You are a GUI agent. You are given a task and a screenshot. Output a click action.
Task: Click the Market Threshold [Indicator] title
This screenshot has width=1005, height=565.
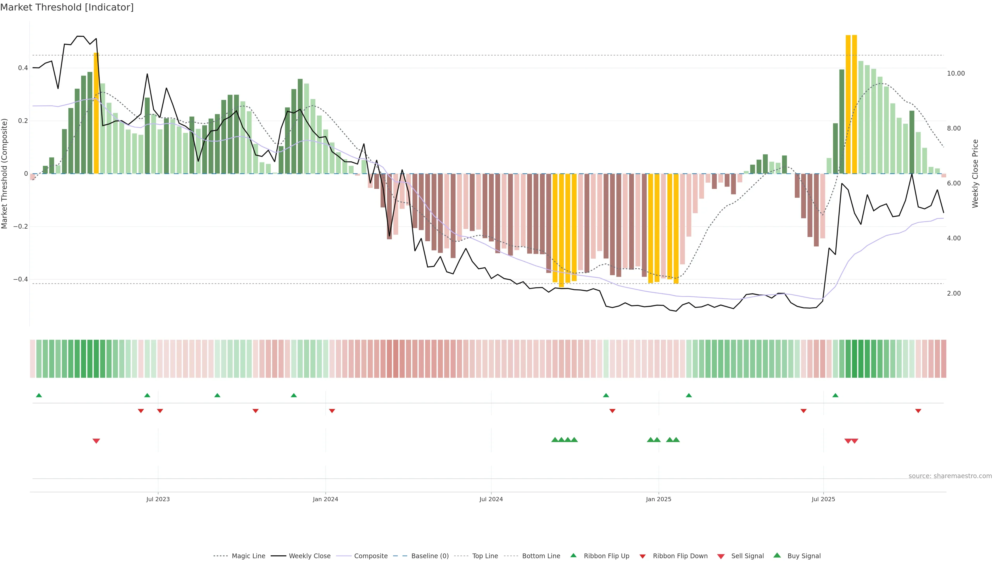click(67, 7)
